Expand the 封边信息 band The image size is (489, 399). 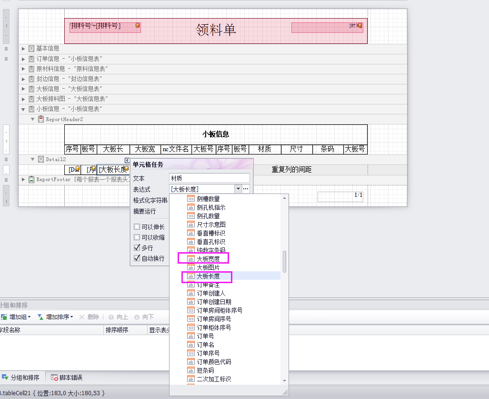pos(23,79)
